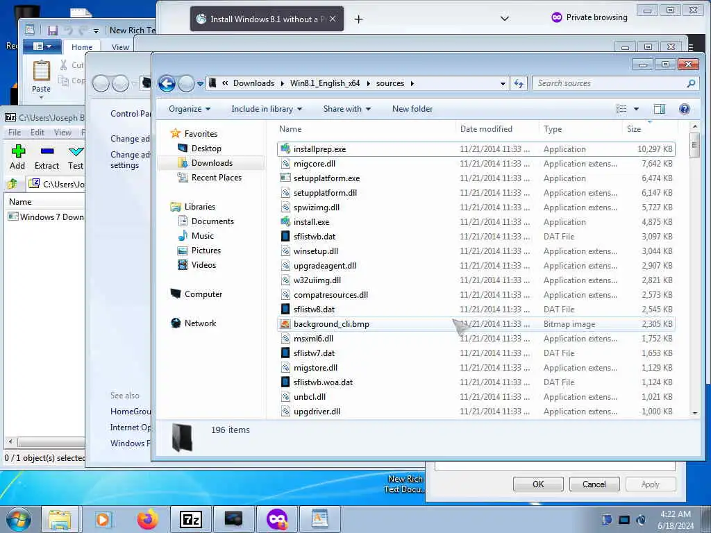
Task: Select migcore.dll file icon
Action: 285,164
